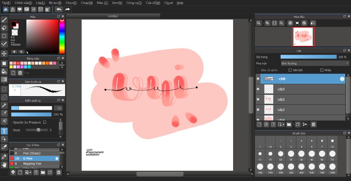Viewport: 351px width, 181px height.
Task: Delete selected palette color with trash icon
Action: (x=20, y=73)
